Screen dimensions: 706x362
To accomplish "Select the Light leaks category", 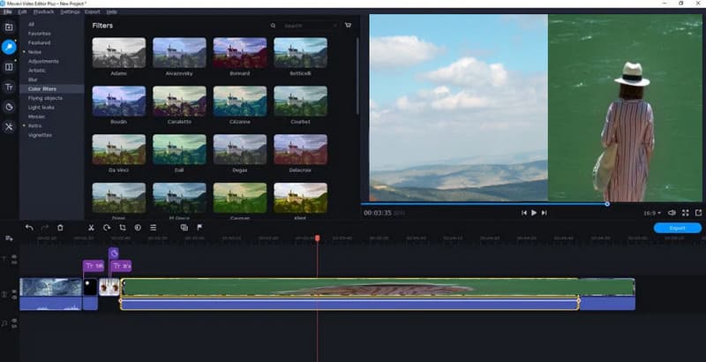I will (41, 108).
